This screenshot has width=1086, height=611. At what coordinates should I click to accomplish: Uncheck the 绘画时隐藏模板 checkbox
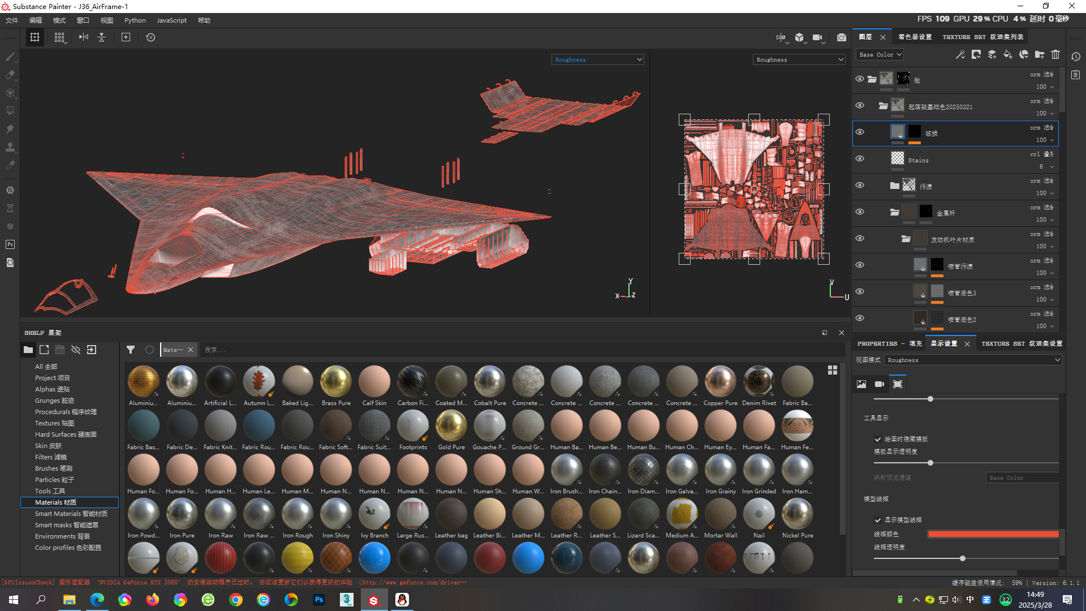click(878, 439)
